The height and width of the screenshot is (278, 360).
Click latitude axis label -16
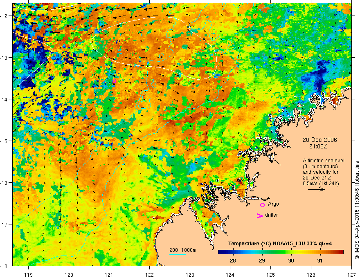click(4, 183)
